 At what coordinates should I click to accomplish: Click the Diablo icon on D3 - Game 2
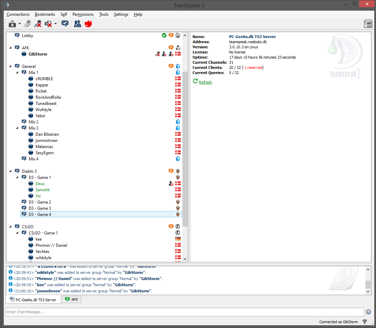coord(178,202)
